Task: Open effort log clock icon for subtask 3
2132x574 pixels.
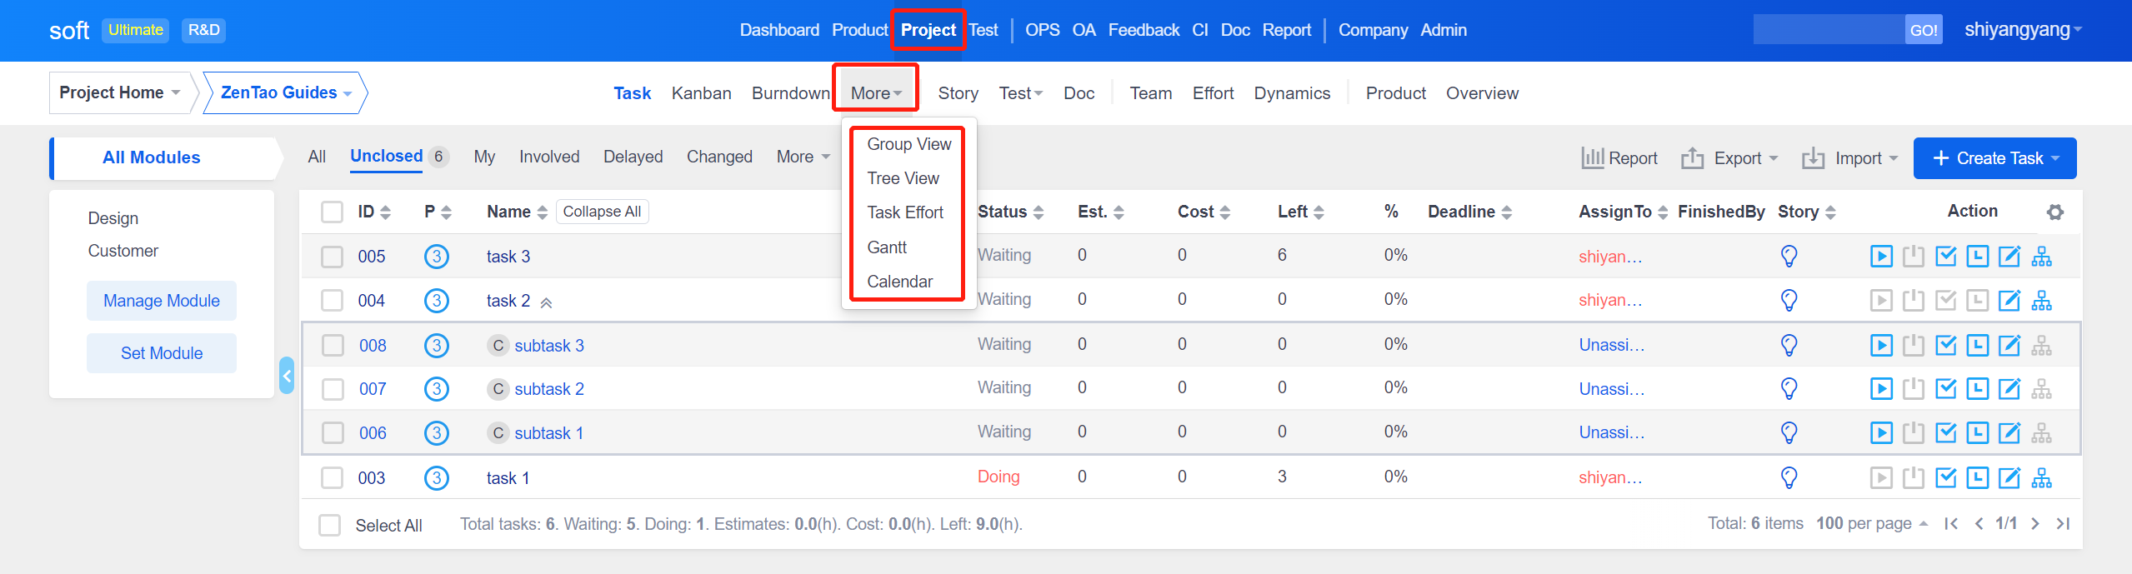Action: (x=1977, y=345)
